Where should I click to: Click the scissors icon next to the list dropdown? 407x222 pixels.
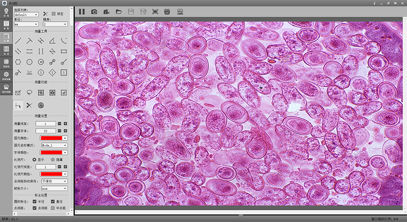[46, 14]
